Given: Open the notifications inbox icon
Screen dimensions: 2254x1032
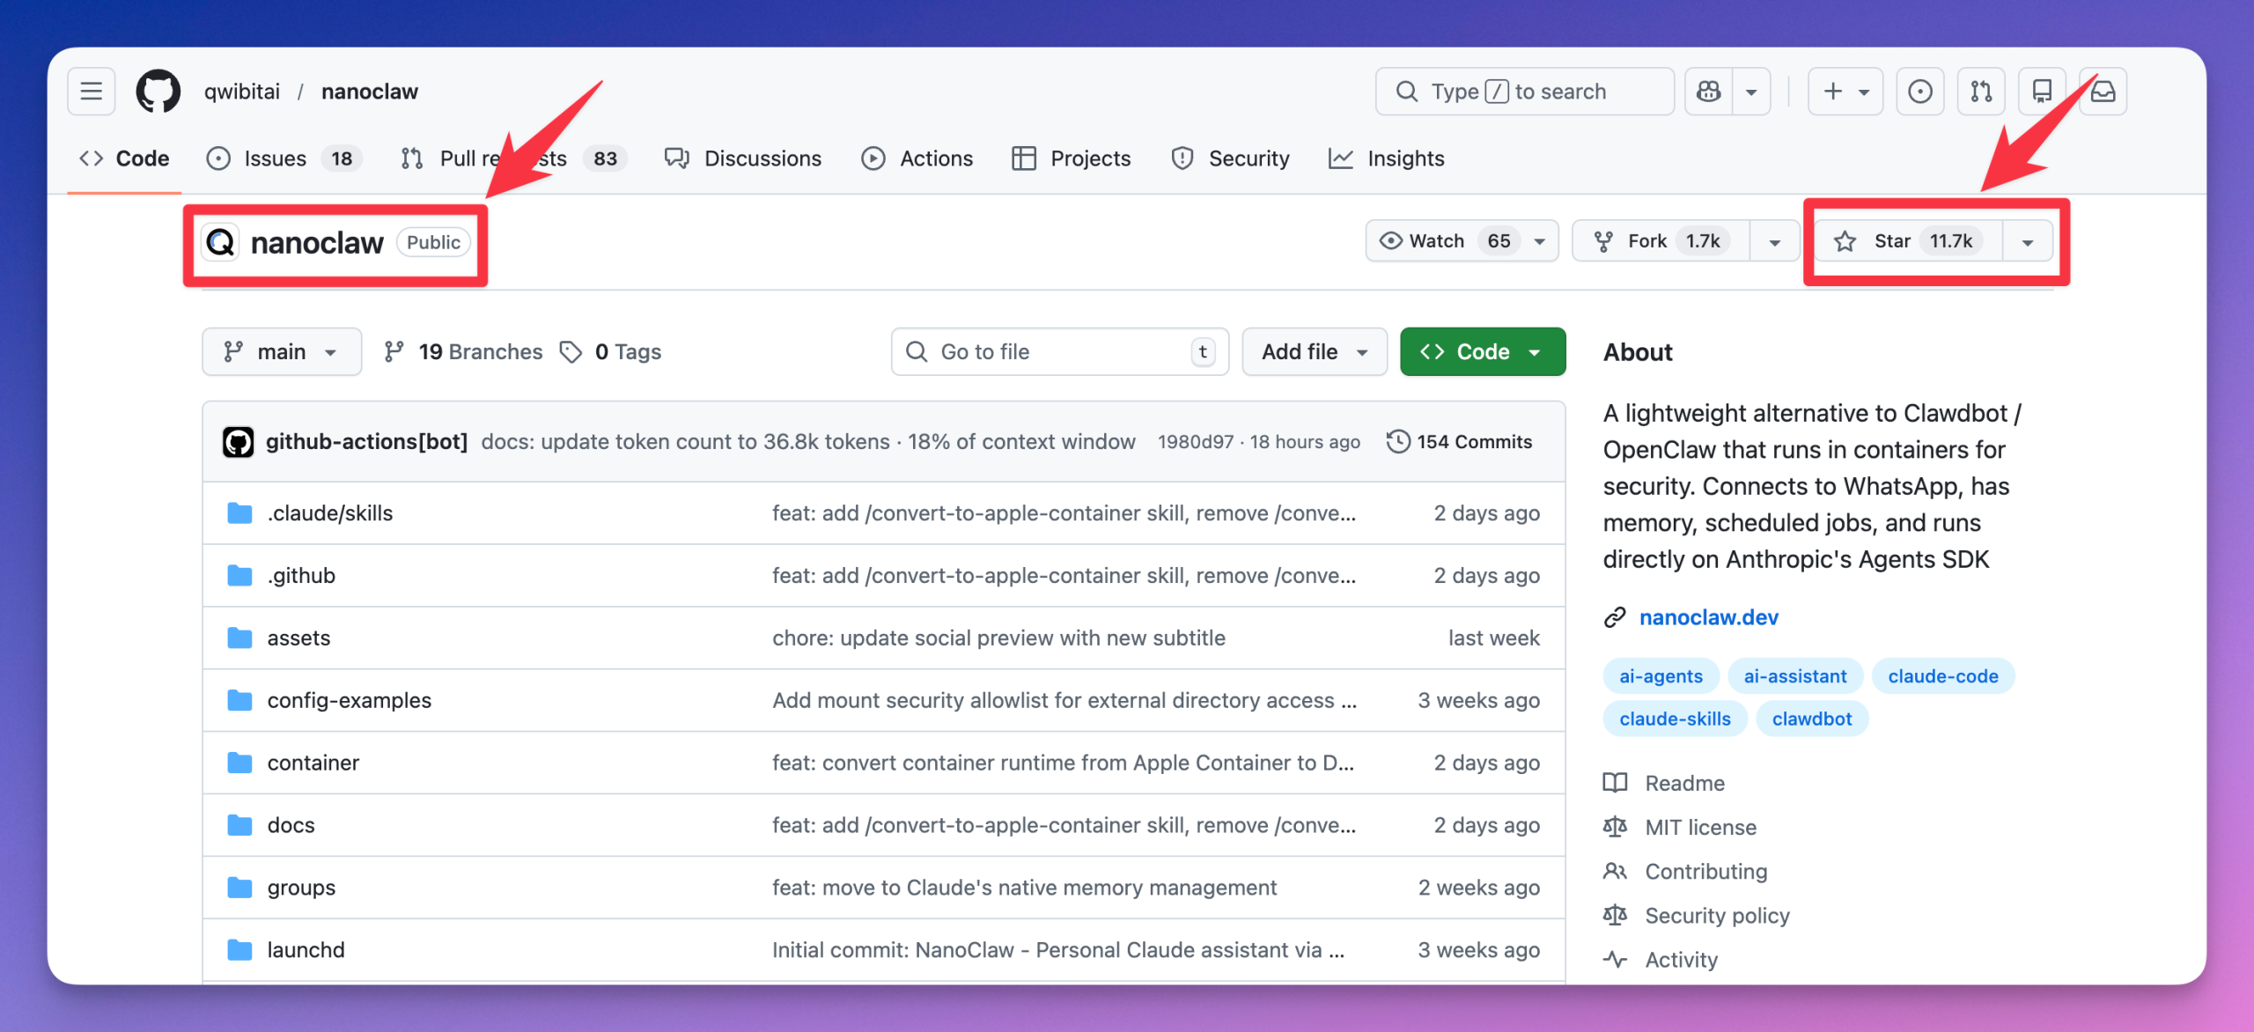Looking at the screenshot, I should 2103,92.
